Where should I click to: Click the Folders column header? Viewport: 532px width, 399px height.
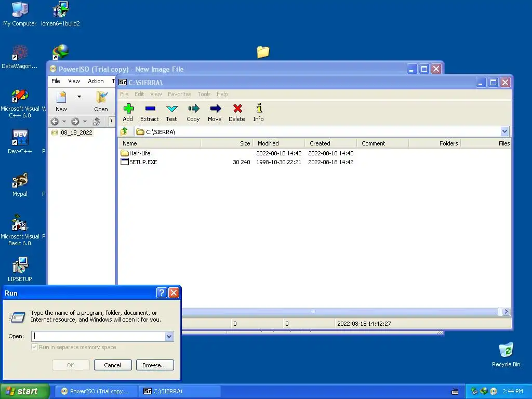pos(435,143)
